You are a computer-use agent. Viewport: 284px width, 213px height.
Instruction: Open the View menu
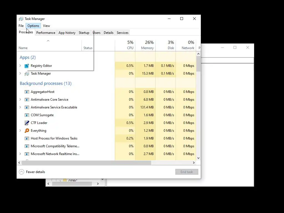click(46, 26)
